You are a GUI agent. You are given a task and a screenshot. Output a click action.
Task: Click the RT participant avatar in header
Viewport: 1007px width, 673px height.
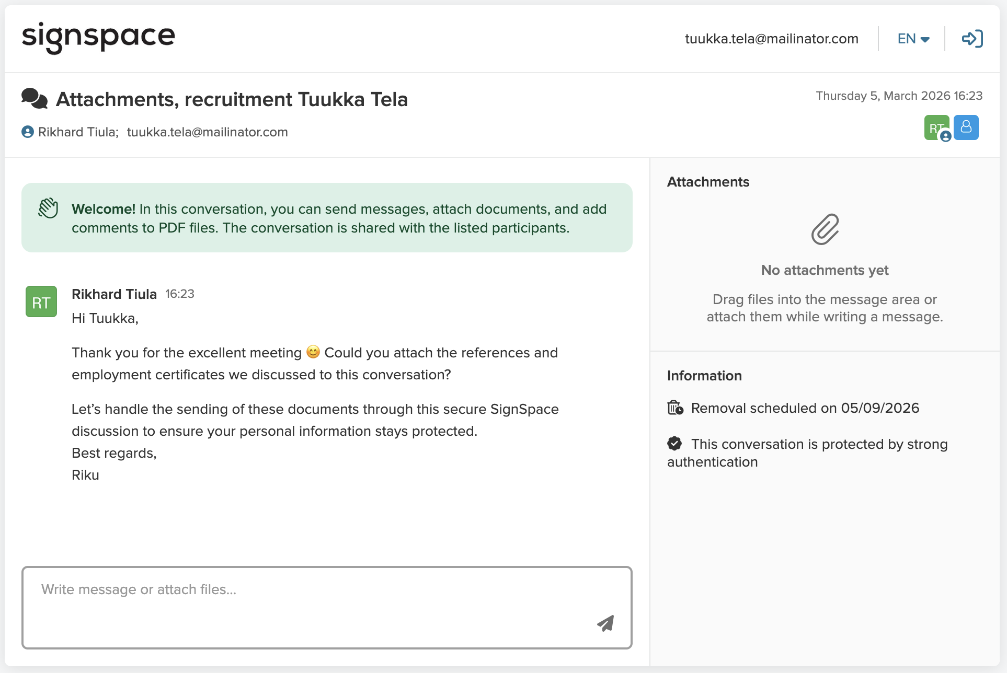pos(935,127)
